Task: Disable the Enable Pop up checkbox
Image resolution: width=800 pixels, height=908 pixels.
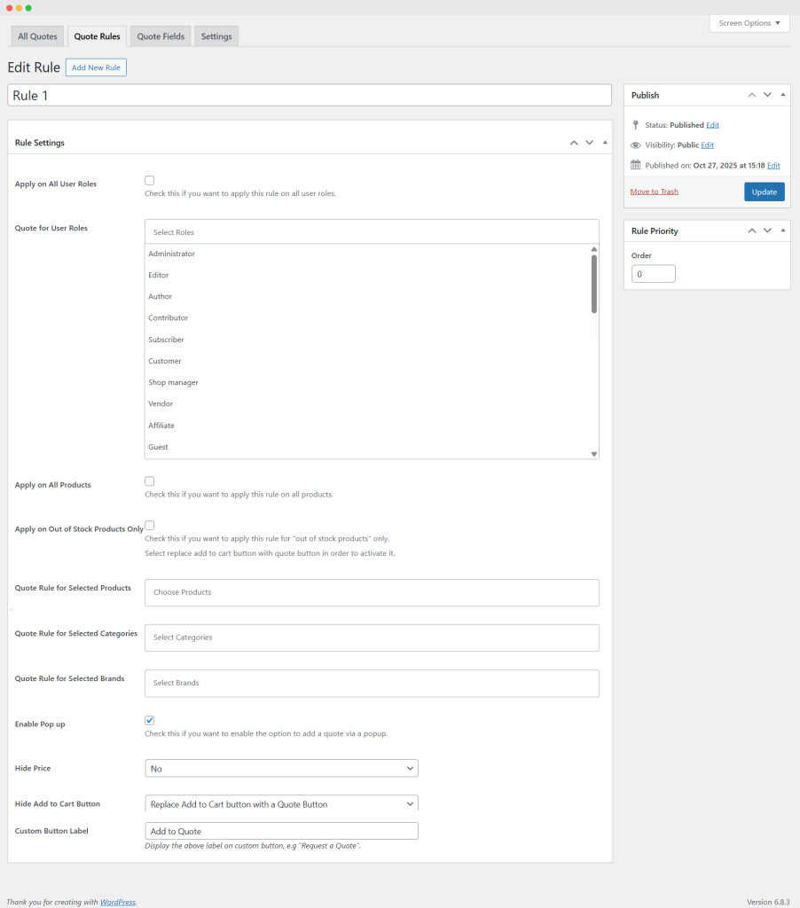Action: pos(150,720)
